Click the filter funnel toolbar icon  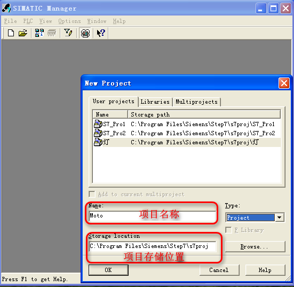coord(68,33)
